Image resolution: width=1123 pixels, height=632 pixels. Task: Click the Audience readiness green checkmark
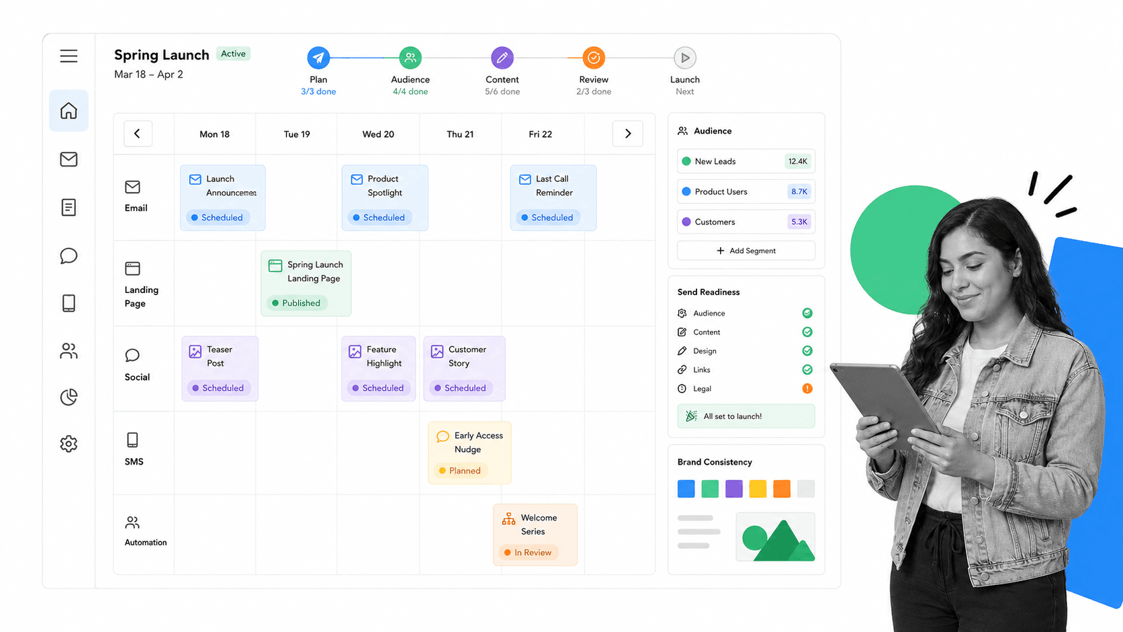[807, 313]
